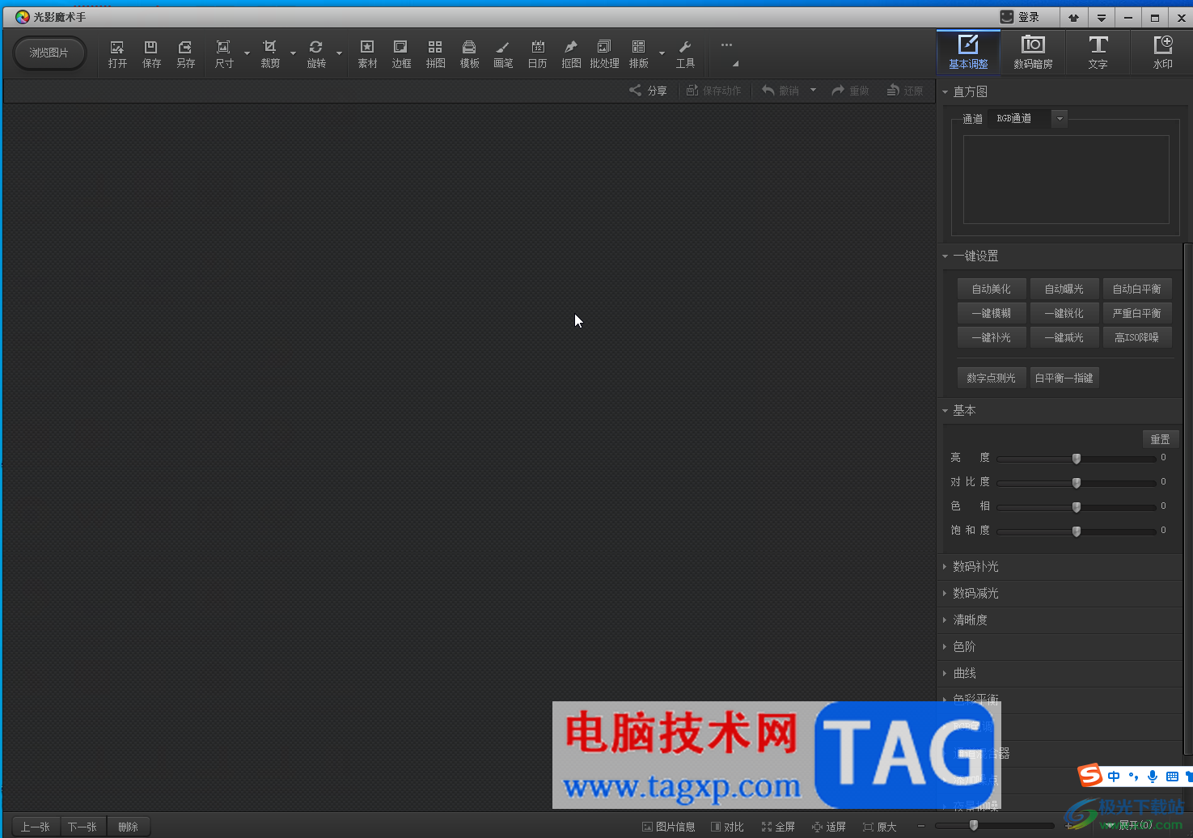Choose 另存 to save as a copy
This screenshot has width=1193, height=838.
tap(185, 54)
